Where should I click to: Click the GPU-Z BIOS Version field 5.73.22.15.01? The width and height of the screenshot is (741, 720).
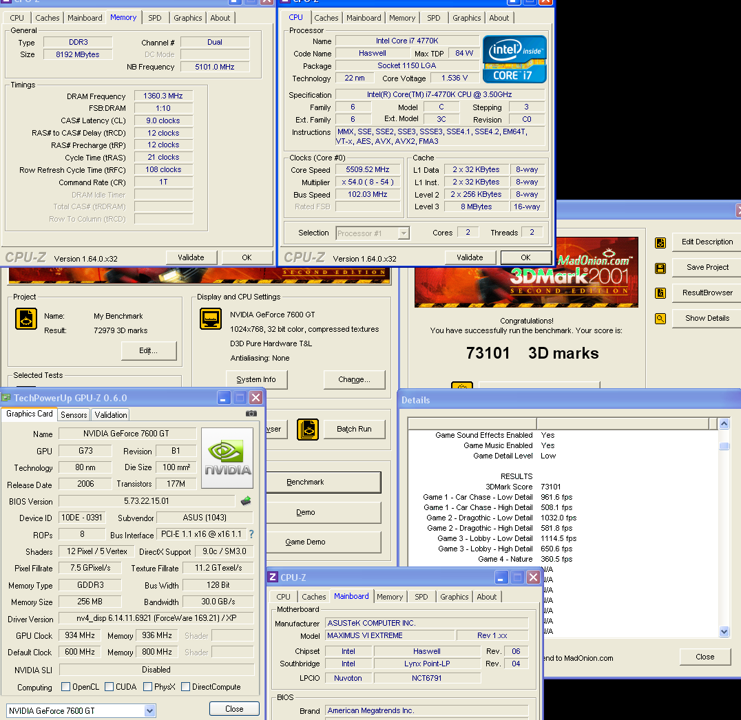(147, 501)
